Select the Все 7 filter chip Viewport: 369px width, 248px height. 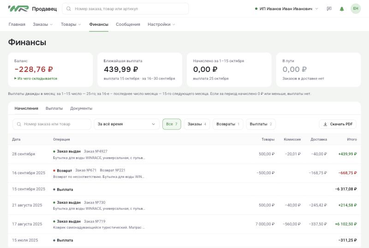(172, 124)
